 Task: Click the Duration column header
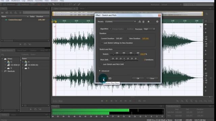[40, 16]
